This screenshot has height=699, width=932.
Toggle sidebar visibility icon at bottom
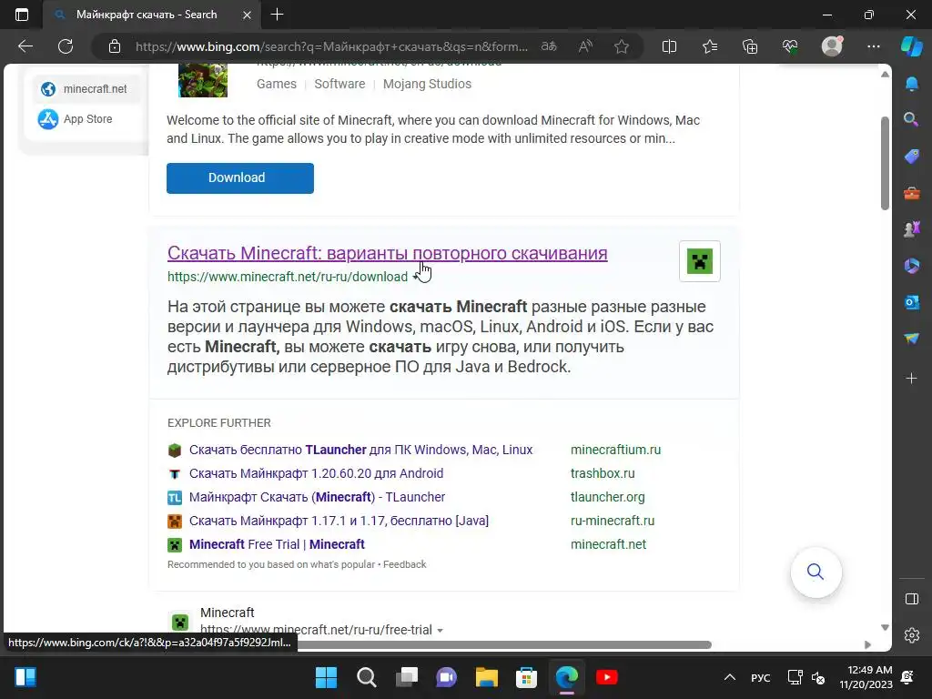(x=912, y=599)
